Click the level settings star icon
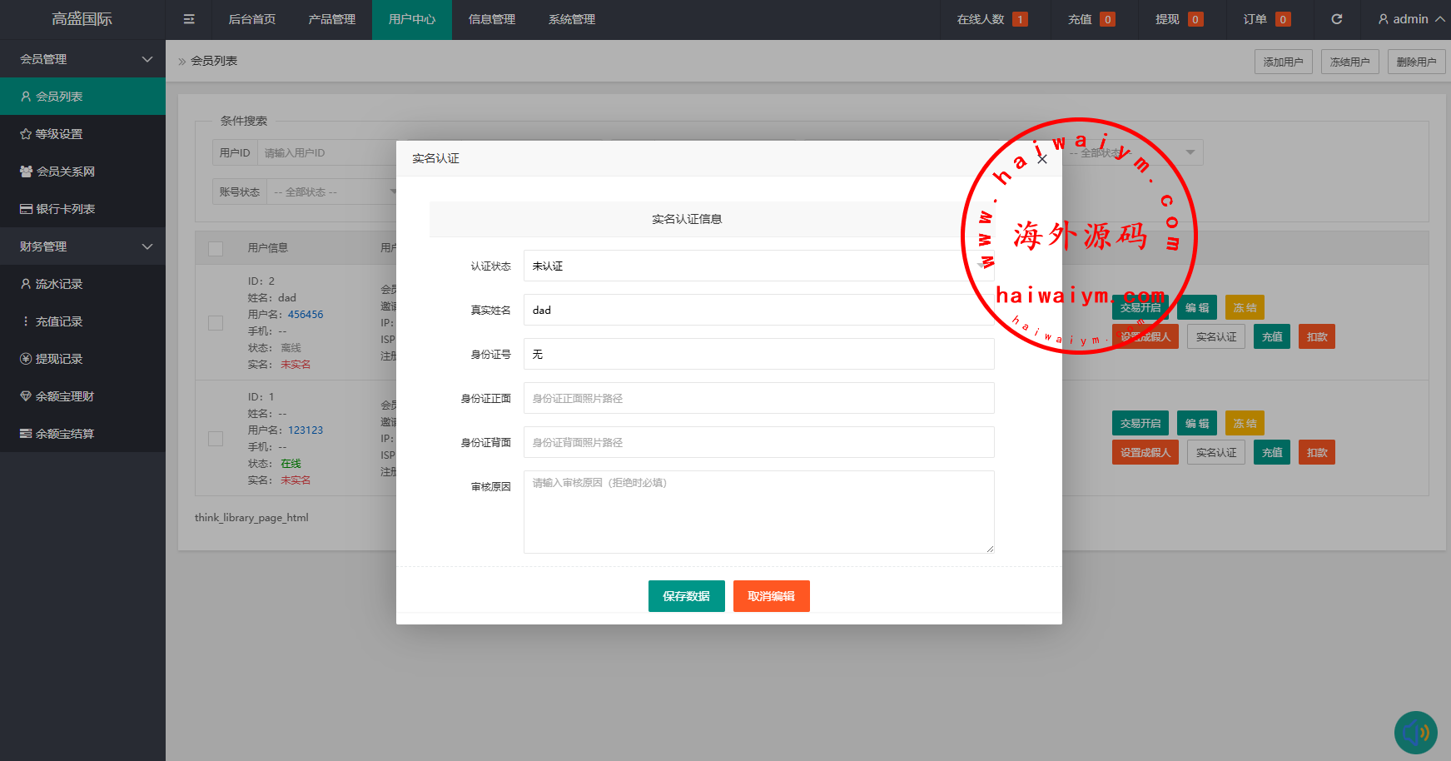This screenshot has width=1451, height=761. [26, 134]
